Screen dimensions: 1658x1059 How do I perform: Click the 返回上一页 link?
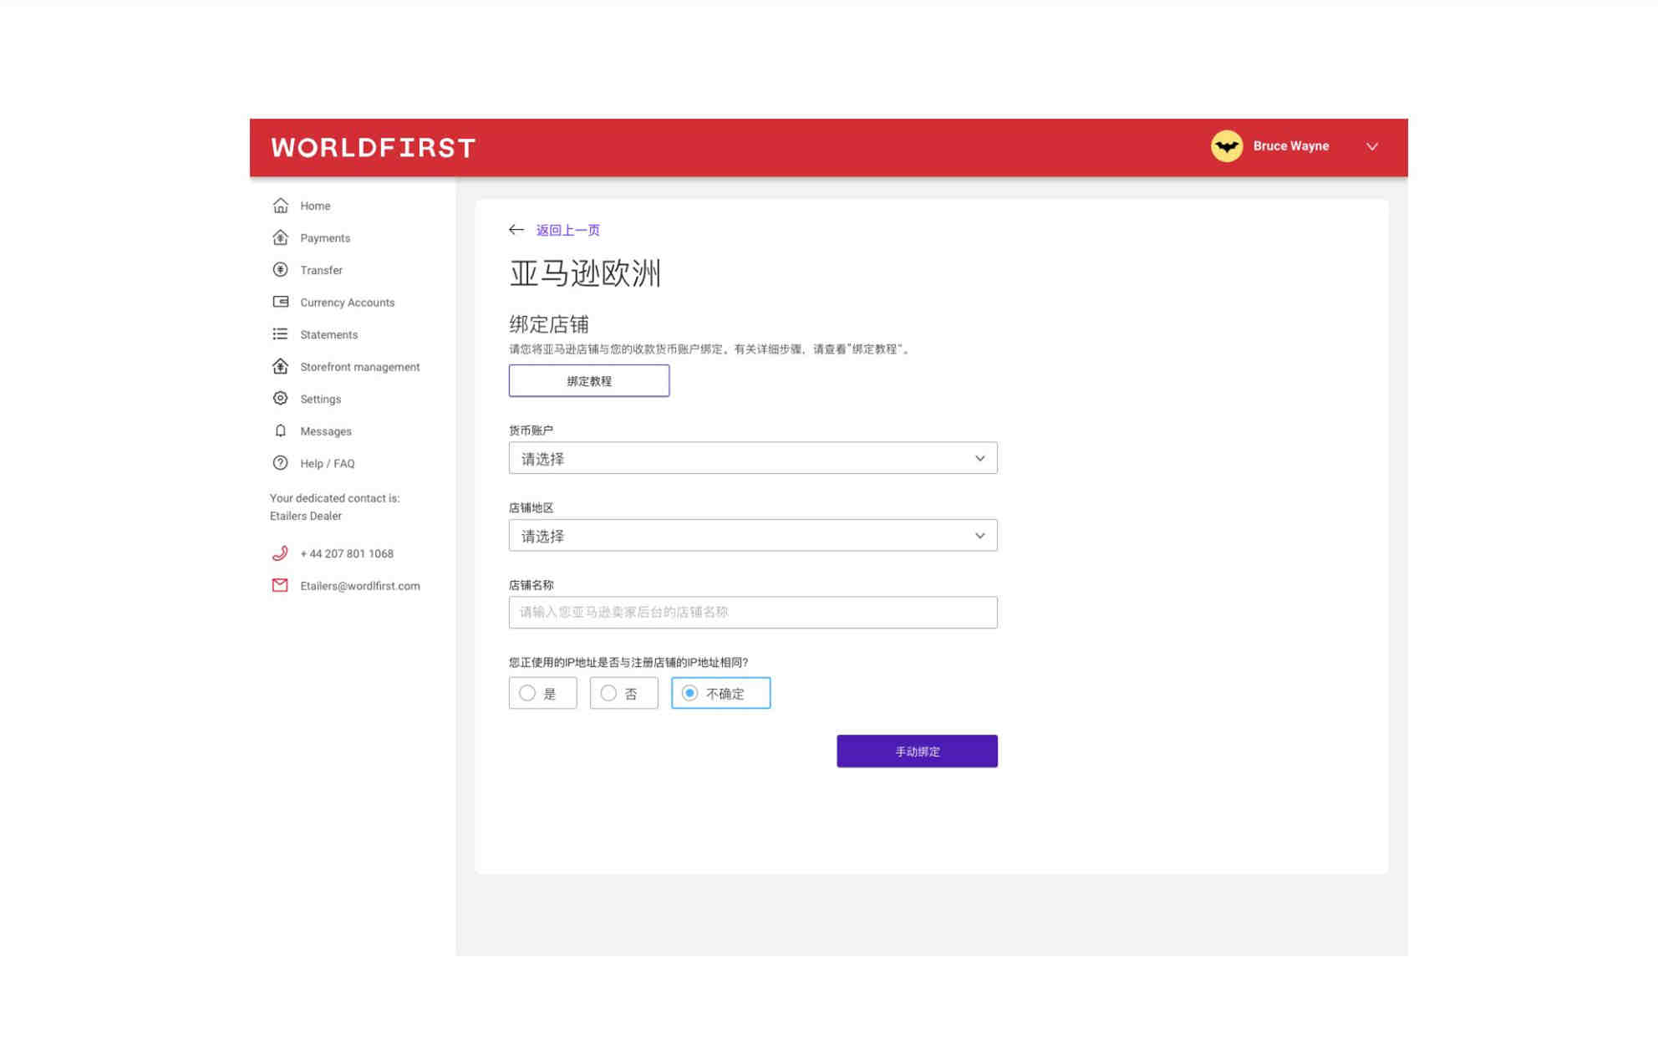pyautogui.click(x=567, y=230)
